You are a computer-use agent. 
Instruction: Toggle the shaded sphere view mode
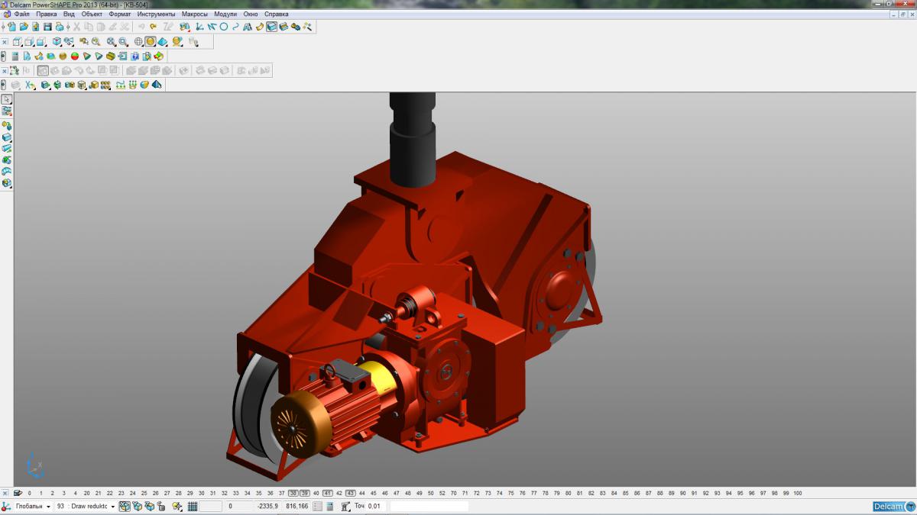click(151, 42)
